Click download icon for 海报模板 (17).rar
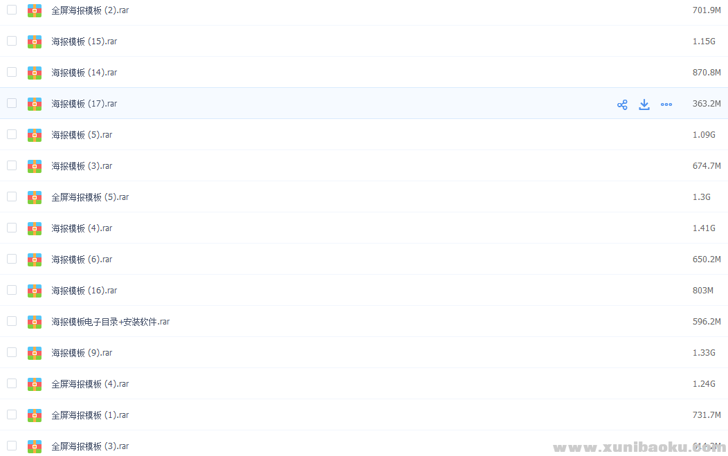The width and height of the screenshot is (728, 456). (644, 104)
